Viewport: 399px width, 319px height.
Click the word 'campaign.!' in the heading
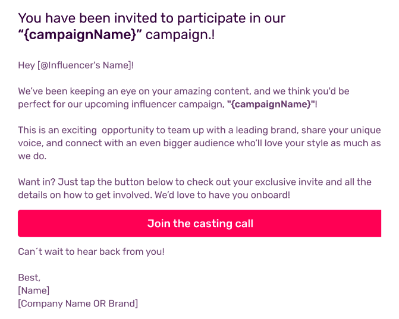click(x=180, y=35)
